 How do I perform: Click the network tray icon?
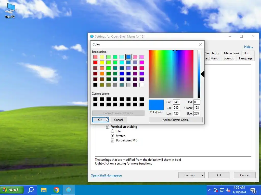(x=222, y=190)
